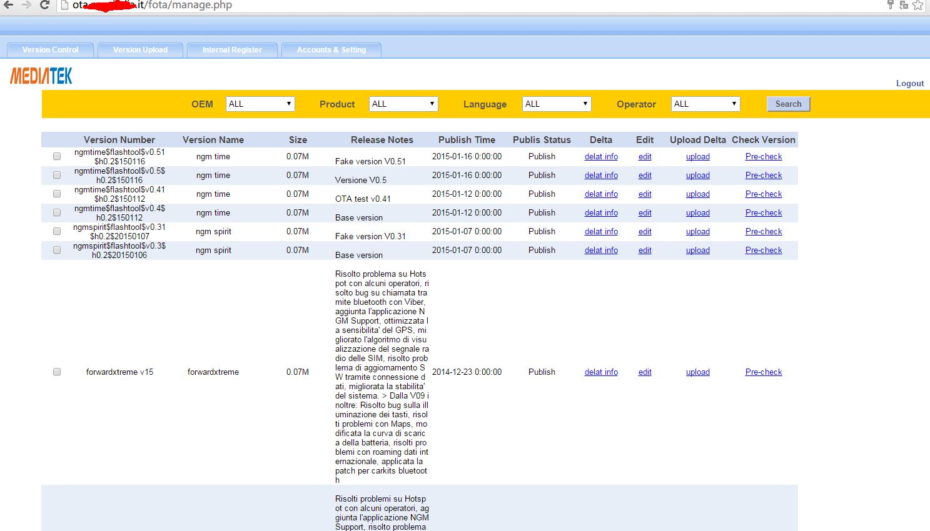930x531 pixels.
Task: Open the Version Upload tab
Action: 140,50
